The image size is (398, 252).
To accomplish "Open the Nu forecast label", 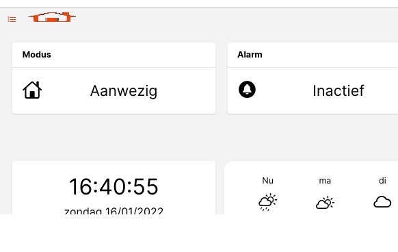I will 267,181.
